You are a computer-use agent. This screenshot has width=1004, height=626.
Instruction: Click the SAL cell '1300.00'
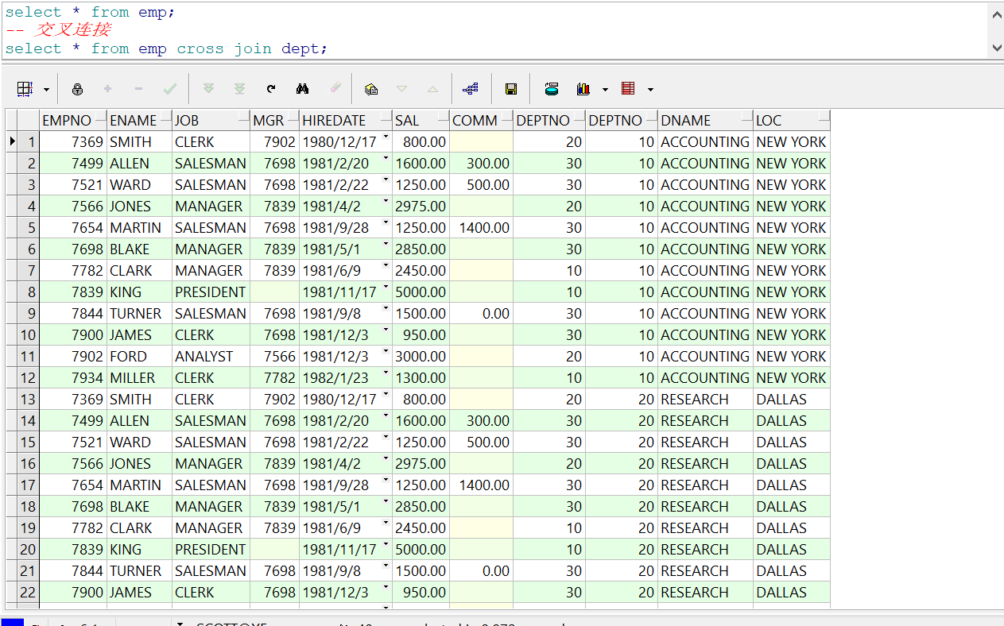[421, 378]
